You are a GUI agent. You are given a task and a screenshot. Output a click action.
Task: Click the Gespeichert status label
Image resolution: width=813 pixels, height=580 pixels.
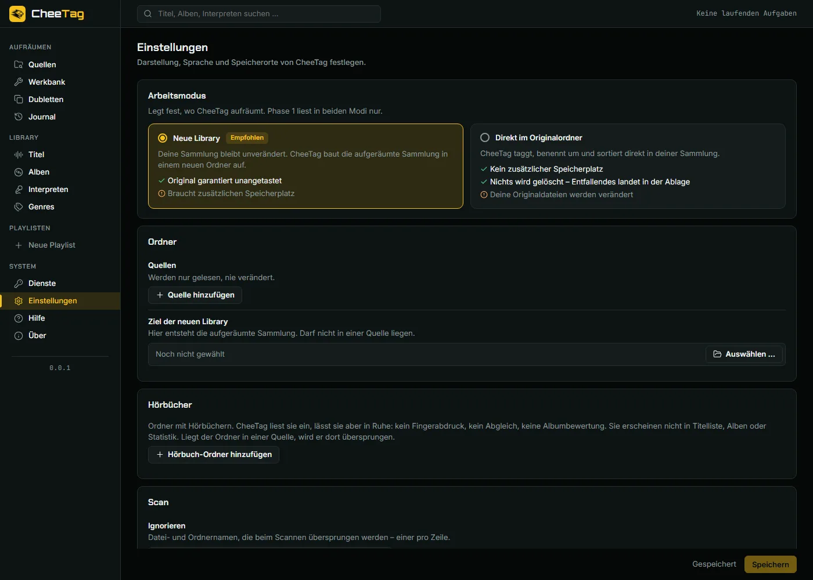714,564
